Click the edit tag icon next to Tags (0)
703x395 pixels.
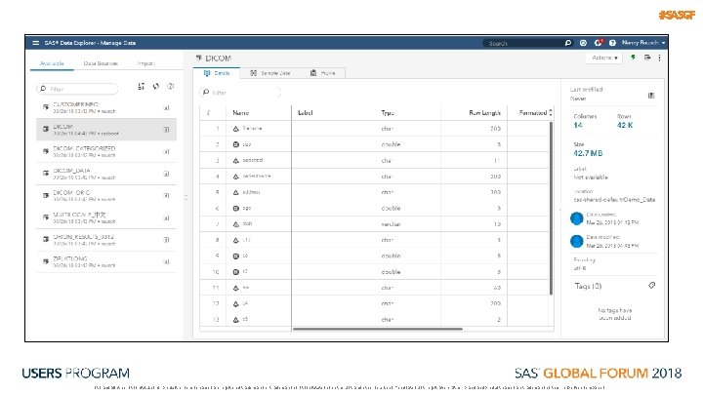(652, 286)
